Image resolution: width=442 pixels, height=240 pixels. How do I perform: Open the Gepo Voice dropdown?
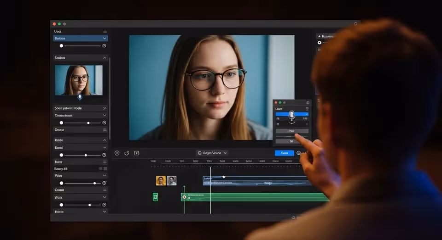(x=212, y=153)
